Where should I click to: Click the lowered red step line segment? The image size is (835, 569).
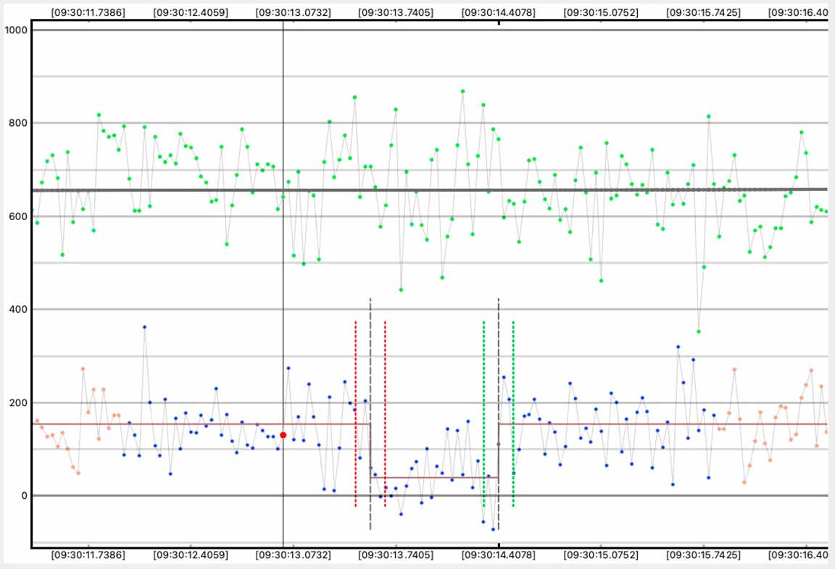click(x=433, y=477)
